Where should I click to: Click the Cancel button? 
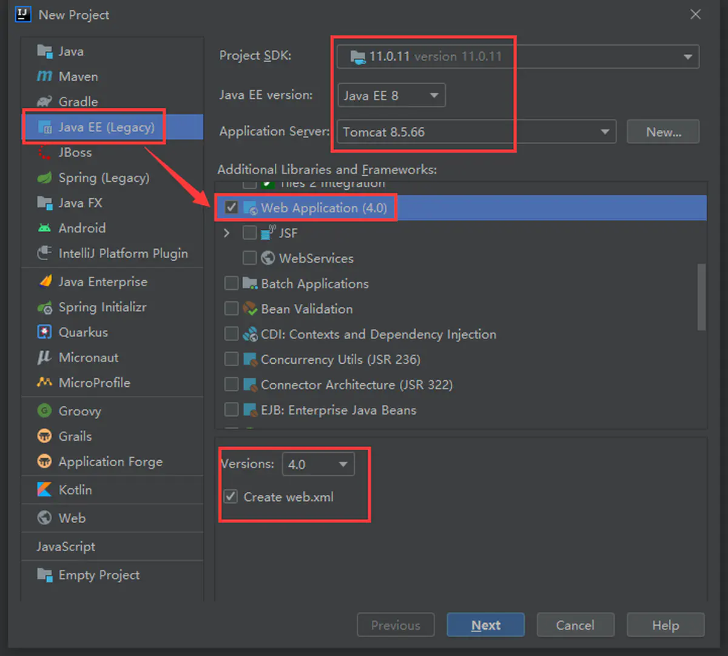tap(575, 625)
